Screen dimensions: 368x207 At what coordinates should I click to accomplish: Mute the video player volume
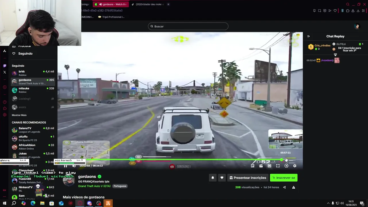(x=74, y=166)
